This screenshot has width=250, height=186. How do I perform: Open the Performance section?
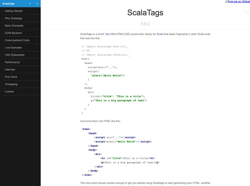coord(21,62)
